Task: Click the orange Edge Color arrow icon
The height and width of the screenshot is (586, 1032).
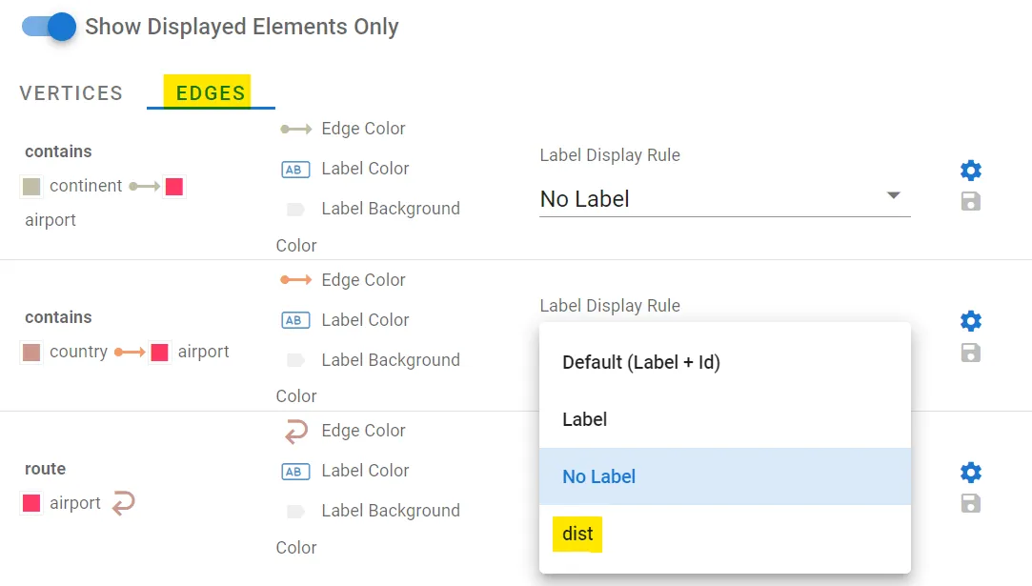Action: (x=295, y=280)
